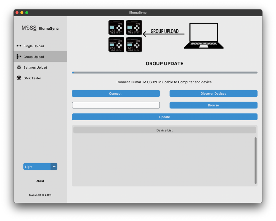Click the GROUP UPLOAD arrow graphic

pos(163,33)
